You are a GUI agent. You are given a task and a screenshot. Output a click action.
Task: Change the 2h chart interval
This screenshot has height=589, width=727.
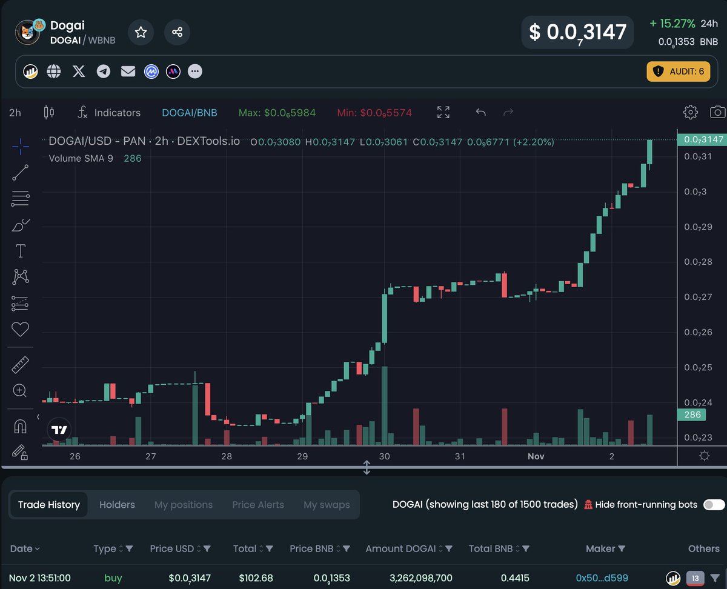pos(15,113)
